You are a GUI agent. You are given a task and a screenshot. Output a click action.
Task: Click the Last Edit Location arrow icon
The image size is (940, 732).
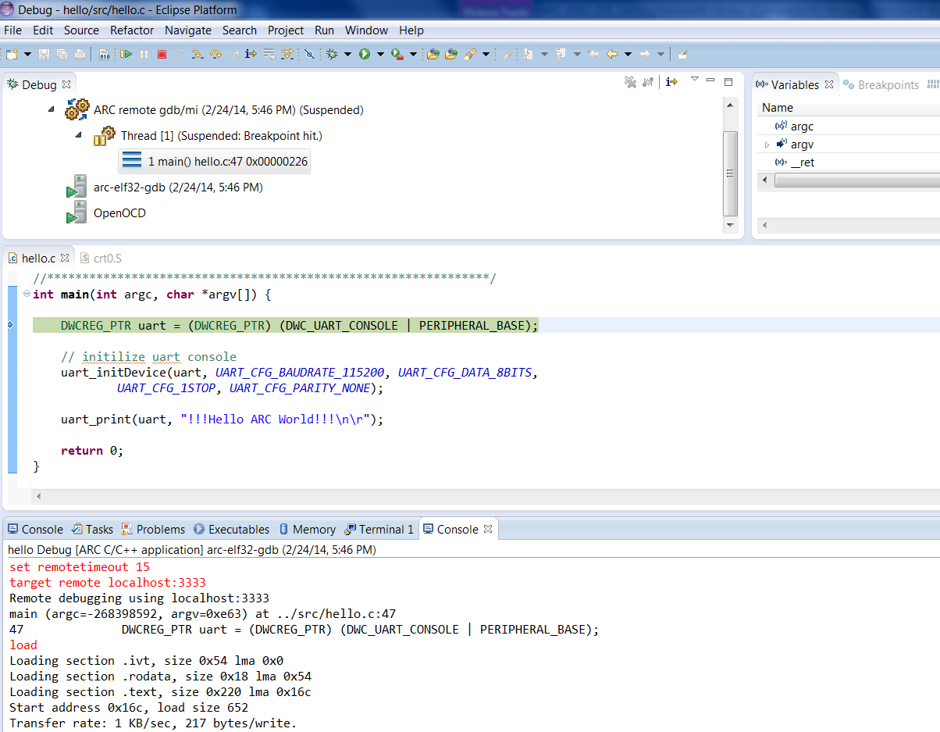click(x=593, y=54)
